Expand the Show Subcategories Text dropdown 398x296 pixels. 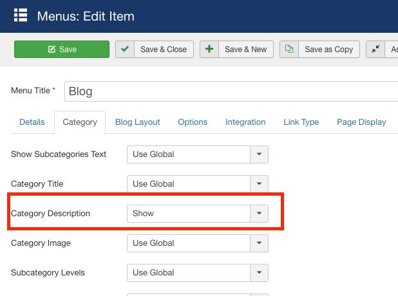(259, 154)
